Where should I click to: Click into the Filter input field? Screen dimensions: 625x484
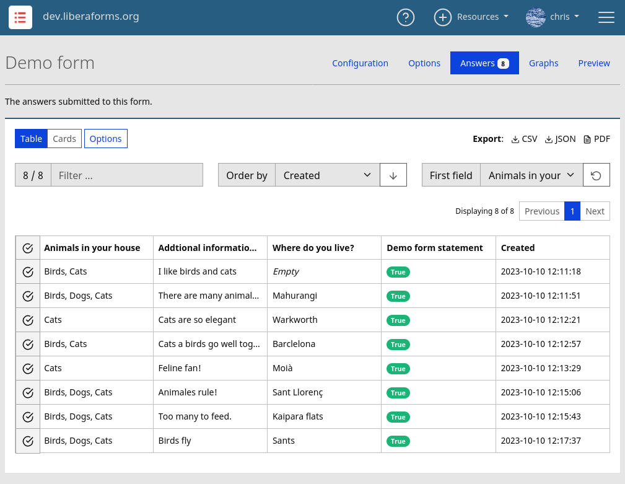tap(127, 175)
